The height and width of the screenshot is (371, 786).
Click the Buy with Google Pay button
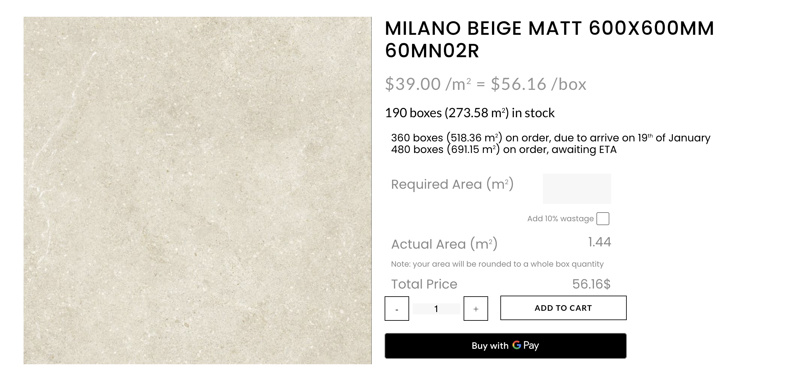tap(505, 346)
